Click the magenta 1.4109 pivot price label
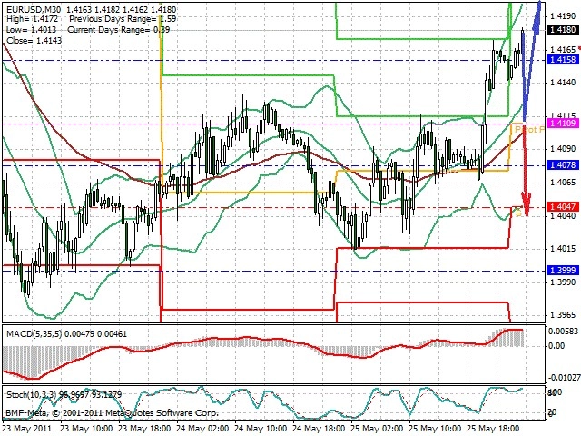The height and width of the screenshot is (436, 581). pos(563,124)
